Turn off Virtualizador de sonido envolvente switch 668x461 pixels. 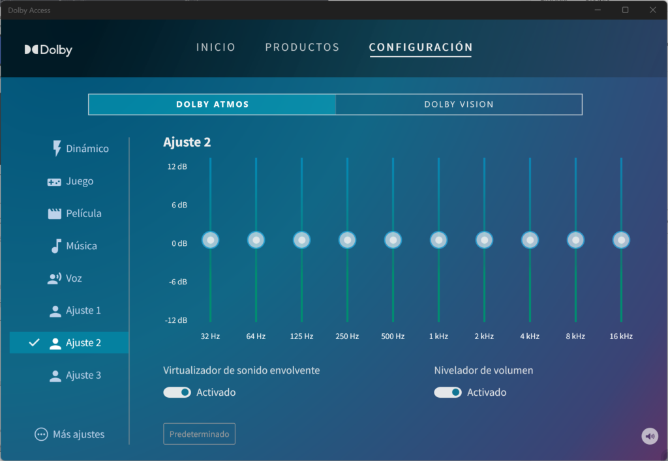(177, 392)
